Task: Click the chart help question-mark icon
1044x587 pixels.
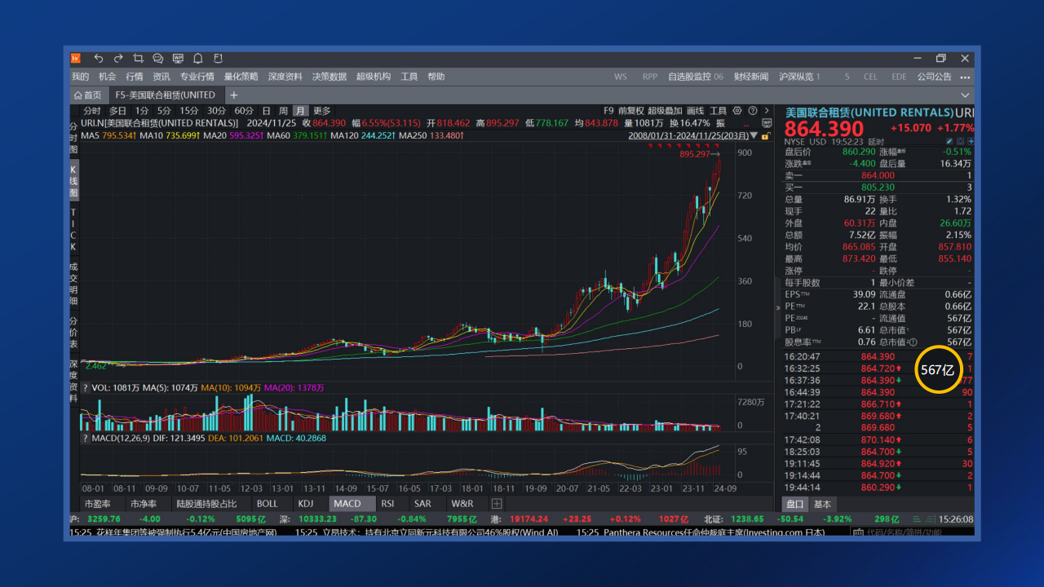Action: [x=751, y=111]
